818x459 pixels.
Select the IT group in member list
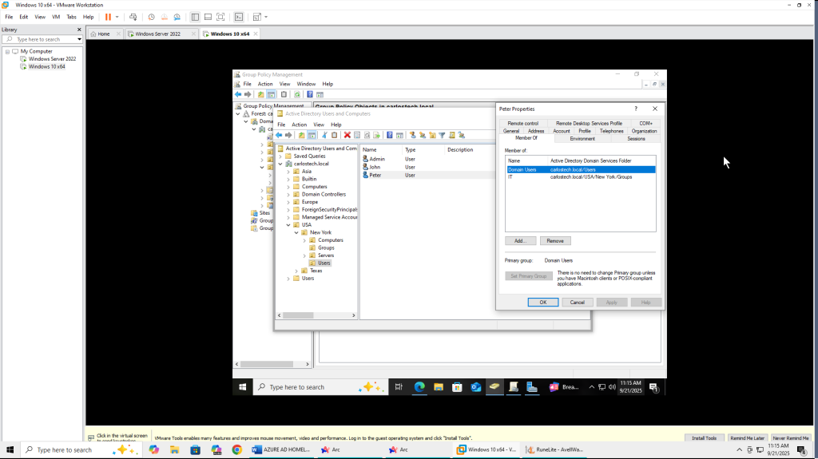510,176
